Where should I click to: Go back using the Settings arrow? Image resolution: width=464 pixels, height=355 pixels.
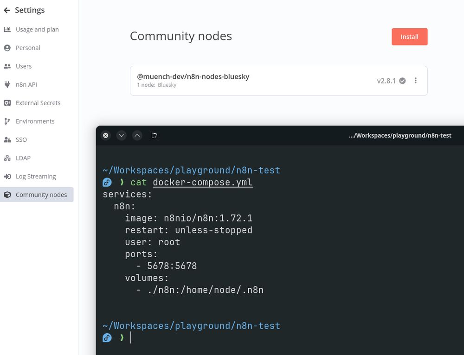(x=7, y=10)
